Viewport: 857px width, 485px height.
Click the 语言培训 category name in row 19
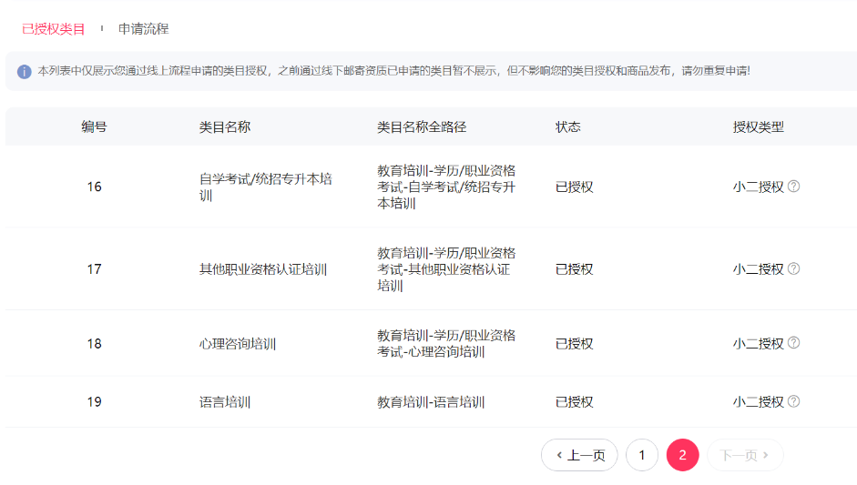(225, 401)
